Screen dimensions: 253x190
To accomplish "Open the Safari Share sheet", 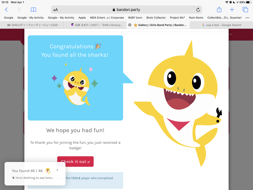I will coord(219,9).
